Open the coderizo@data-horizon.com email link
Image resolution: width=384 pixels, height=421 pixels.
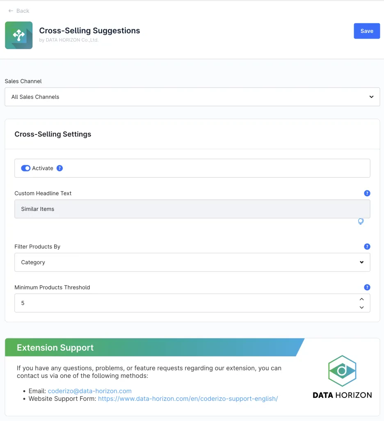[89, 391]
